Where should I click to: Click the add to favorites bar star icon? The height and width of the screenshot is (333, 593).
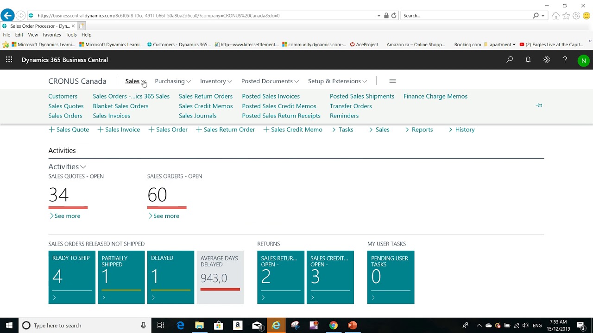click(x=6, y=45)
